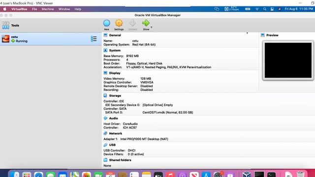
Task: Click the 8192 MB base memory value
Action: tap(132, 56)
